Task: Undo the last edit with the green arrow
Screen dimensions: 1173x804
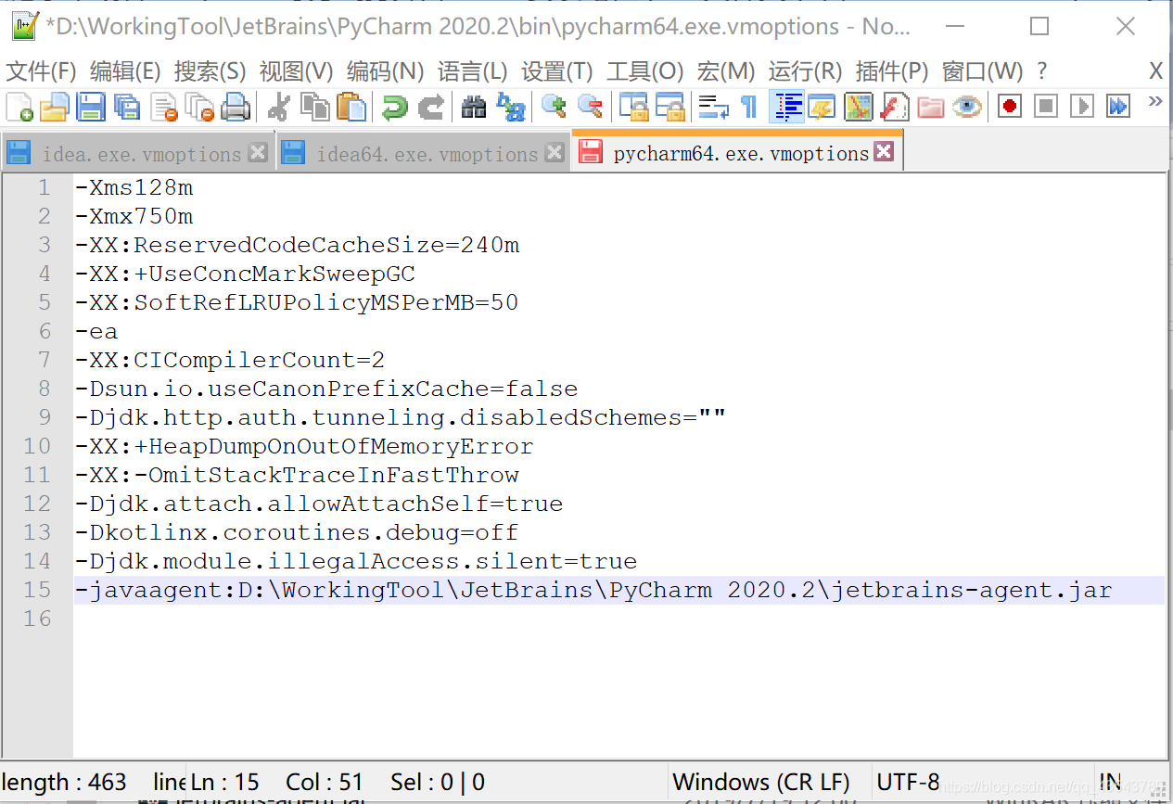Action: 394,107
